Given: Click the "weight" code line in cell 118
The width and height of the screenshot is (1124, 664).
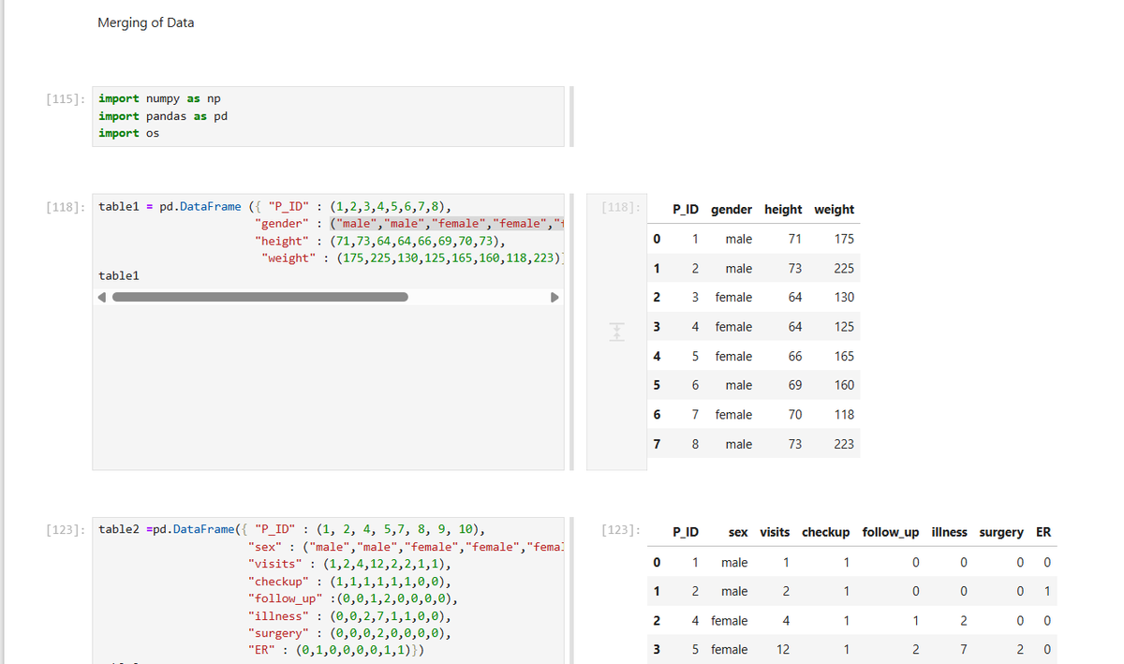Looking at the screenshot, I should pyautogui.click(x=412, y=258).
